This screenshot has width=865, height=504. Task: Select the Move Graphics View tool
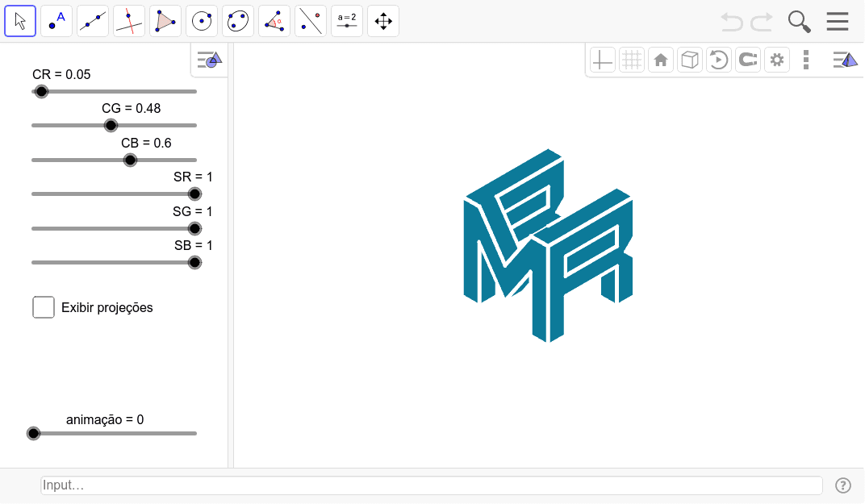click(383, 21)
